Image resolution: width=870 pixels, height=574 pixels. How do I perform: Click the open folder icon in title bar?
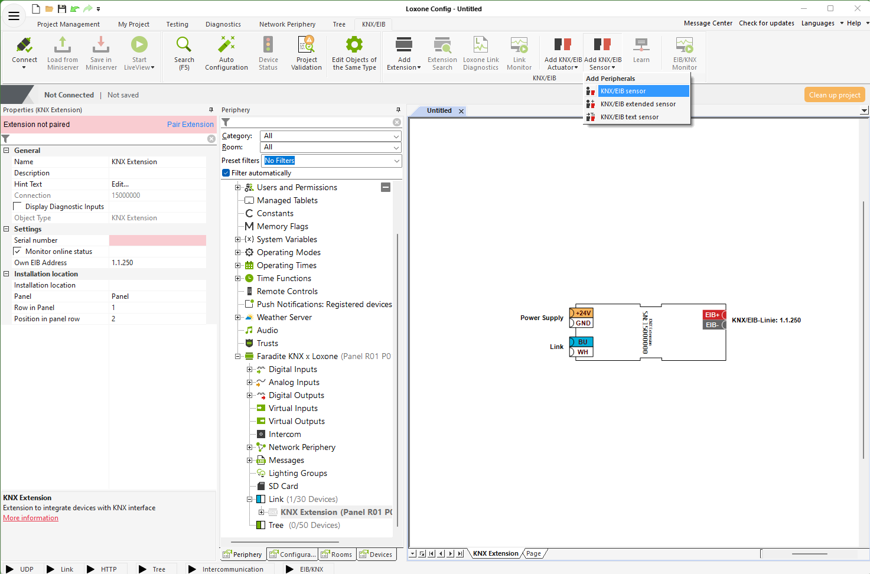[x=49, y=9]
